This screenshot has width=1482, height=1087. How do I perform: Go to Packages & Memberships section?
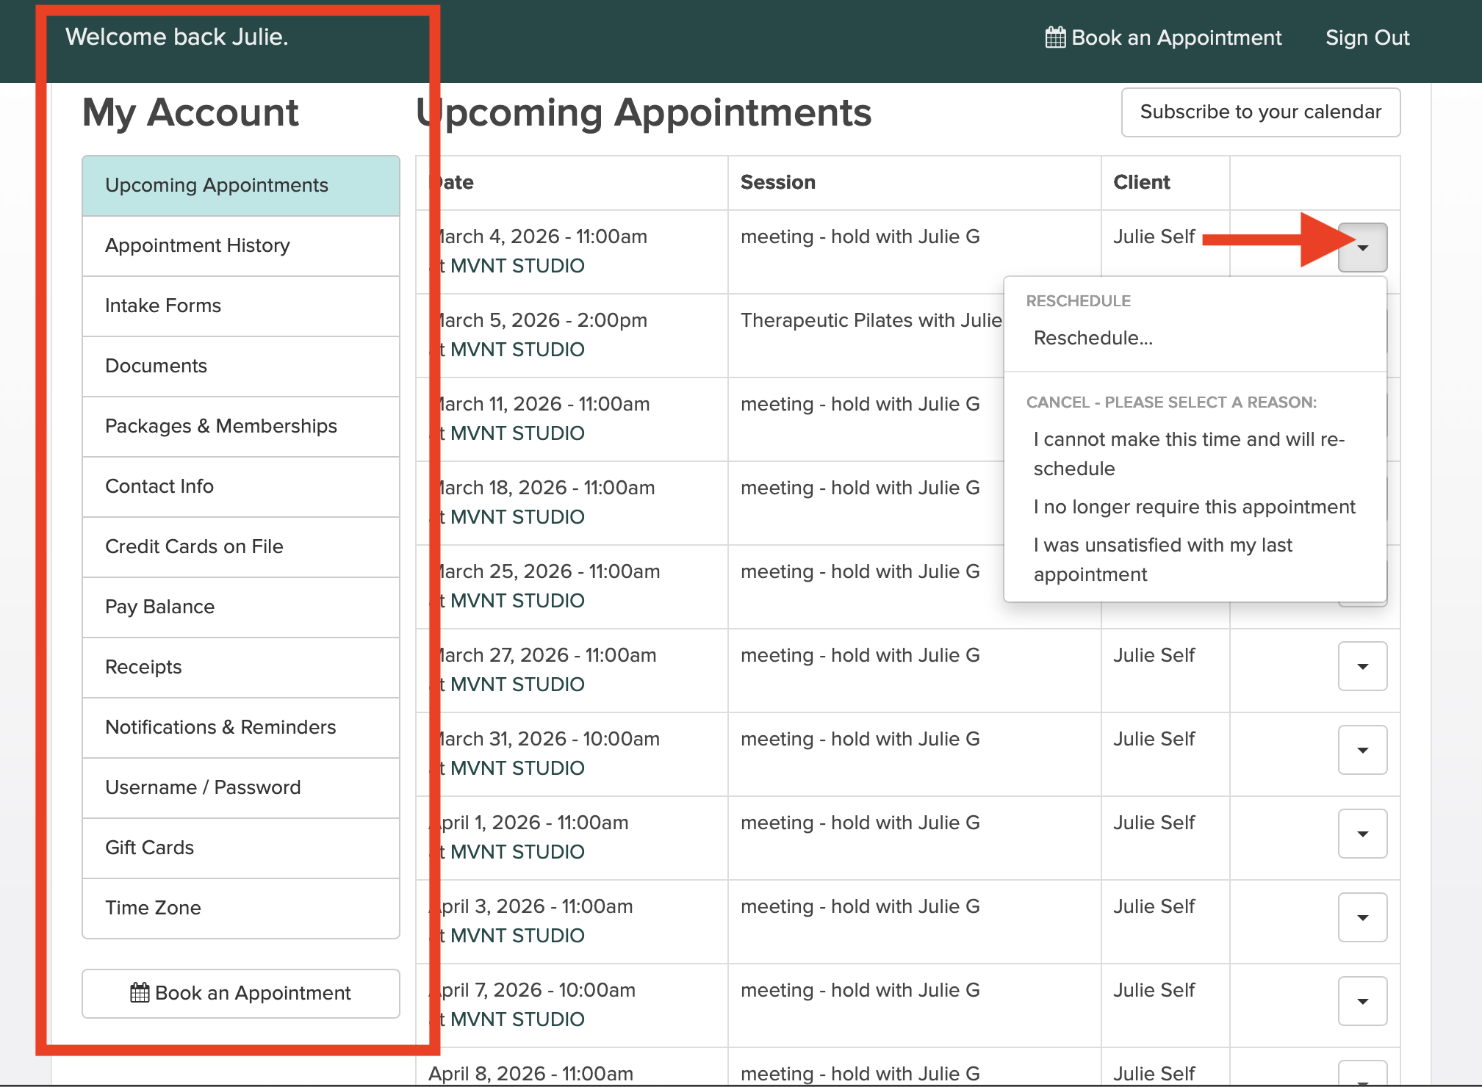pyautogui.click(x=221, y=426)
